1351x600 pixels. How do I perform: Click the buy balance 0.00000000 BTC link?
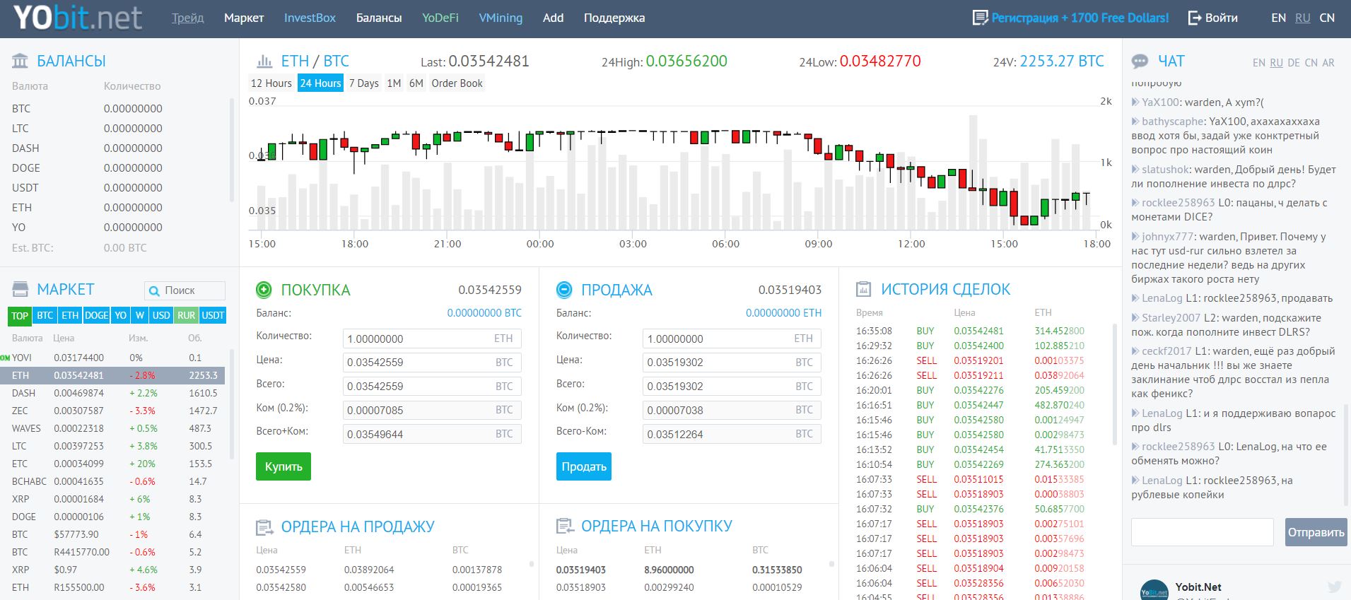484,313
